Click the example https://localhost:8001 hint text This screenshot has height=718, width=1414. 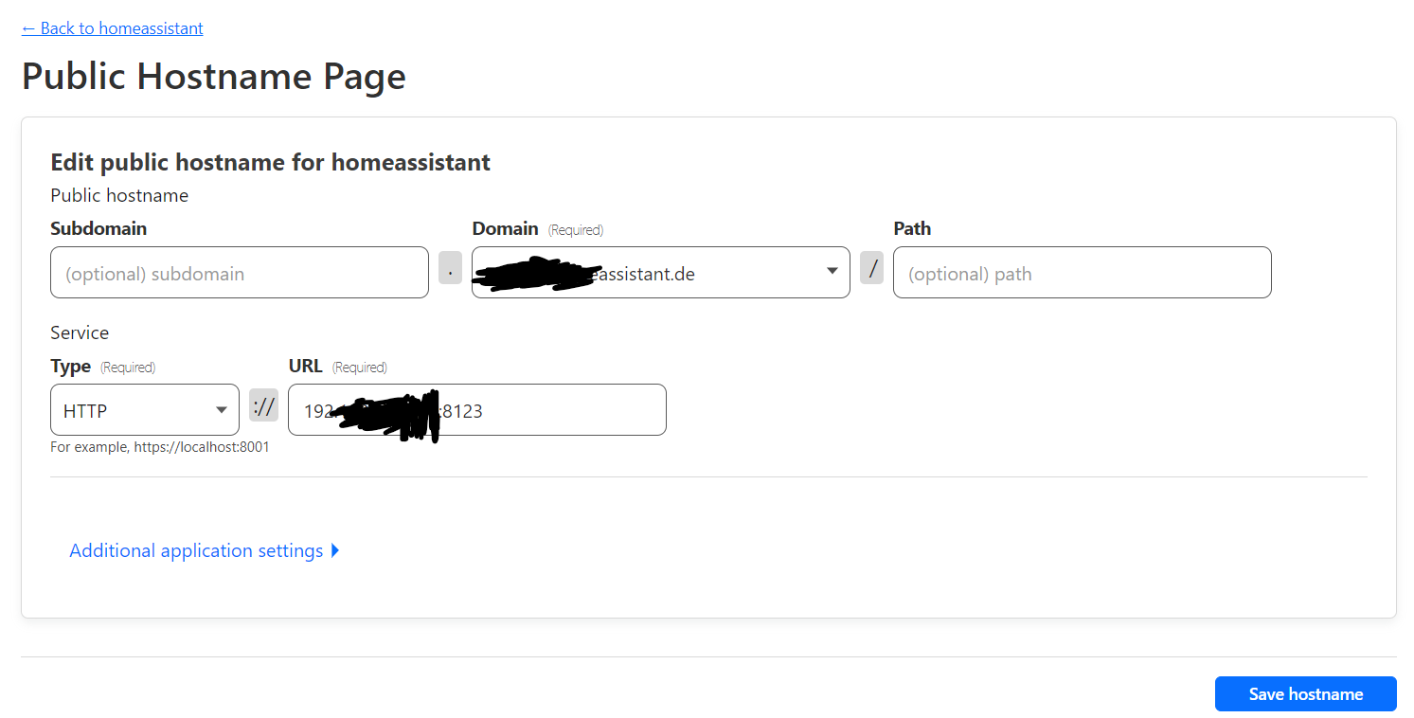pos(160,447)
